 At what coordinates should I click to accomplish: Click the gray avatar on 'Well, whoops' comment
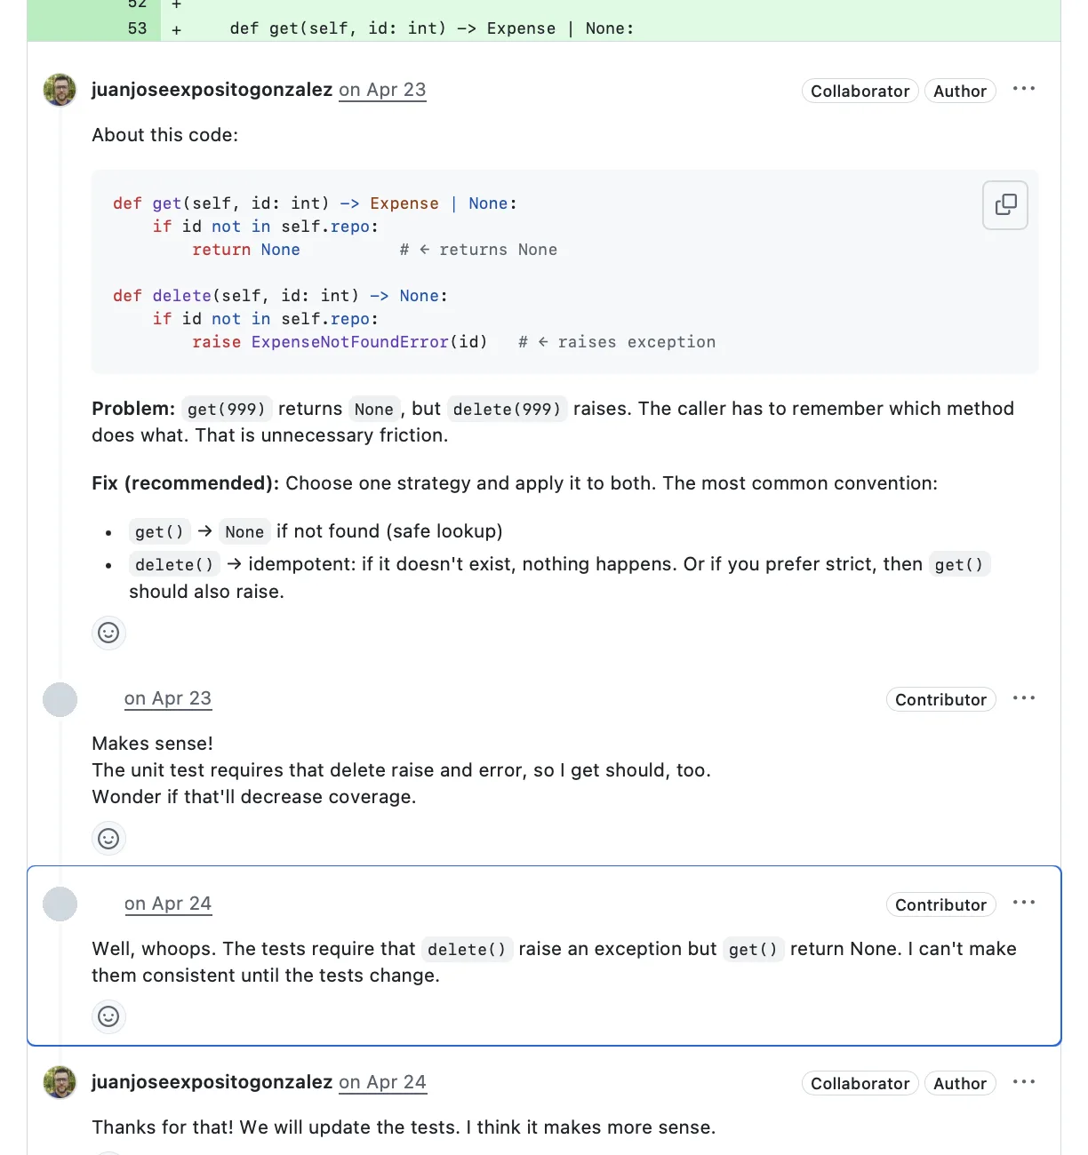(60, 904)
